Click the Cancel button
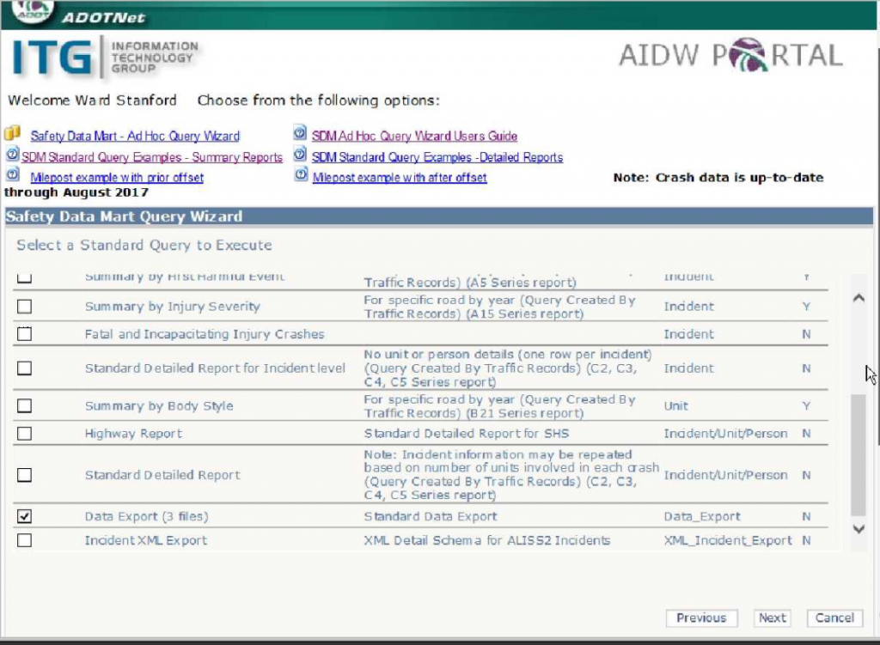 pyautogui.click(x=833, y=618)
